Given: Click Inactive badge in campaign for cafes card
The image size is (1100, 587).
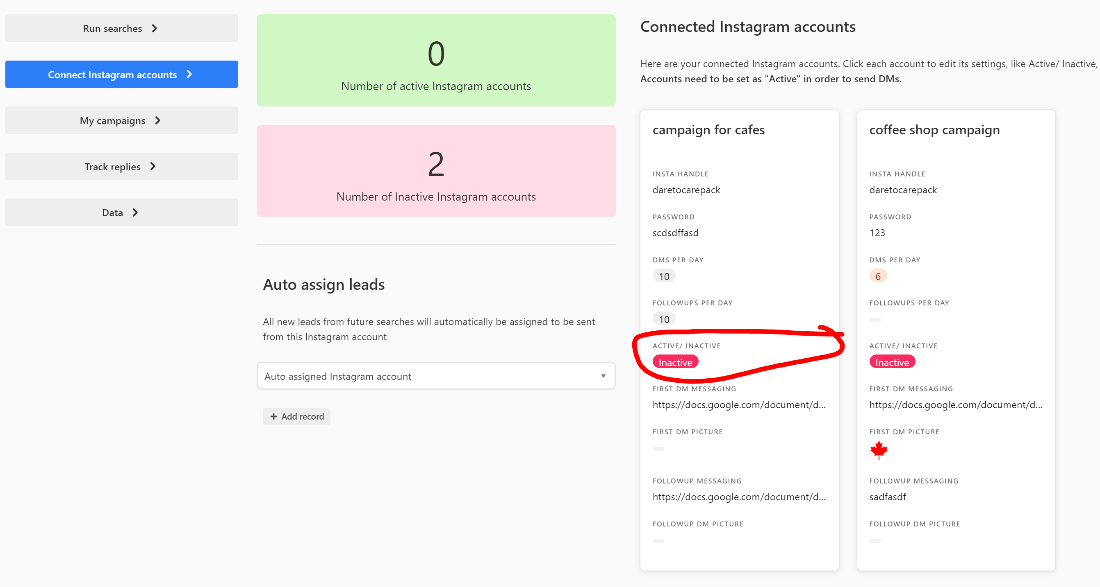Looking at the screenshot, I should click(675, 362).
